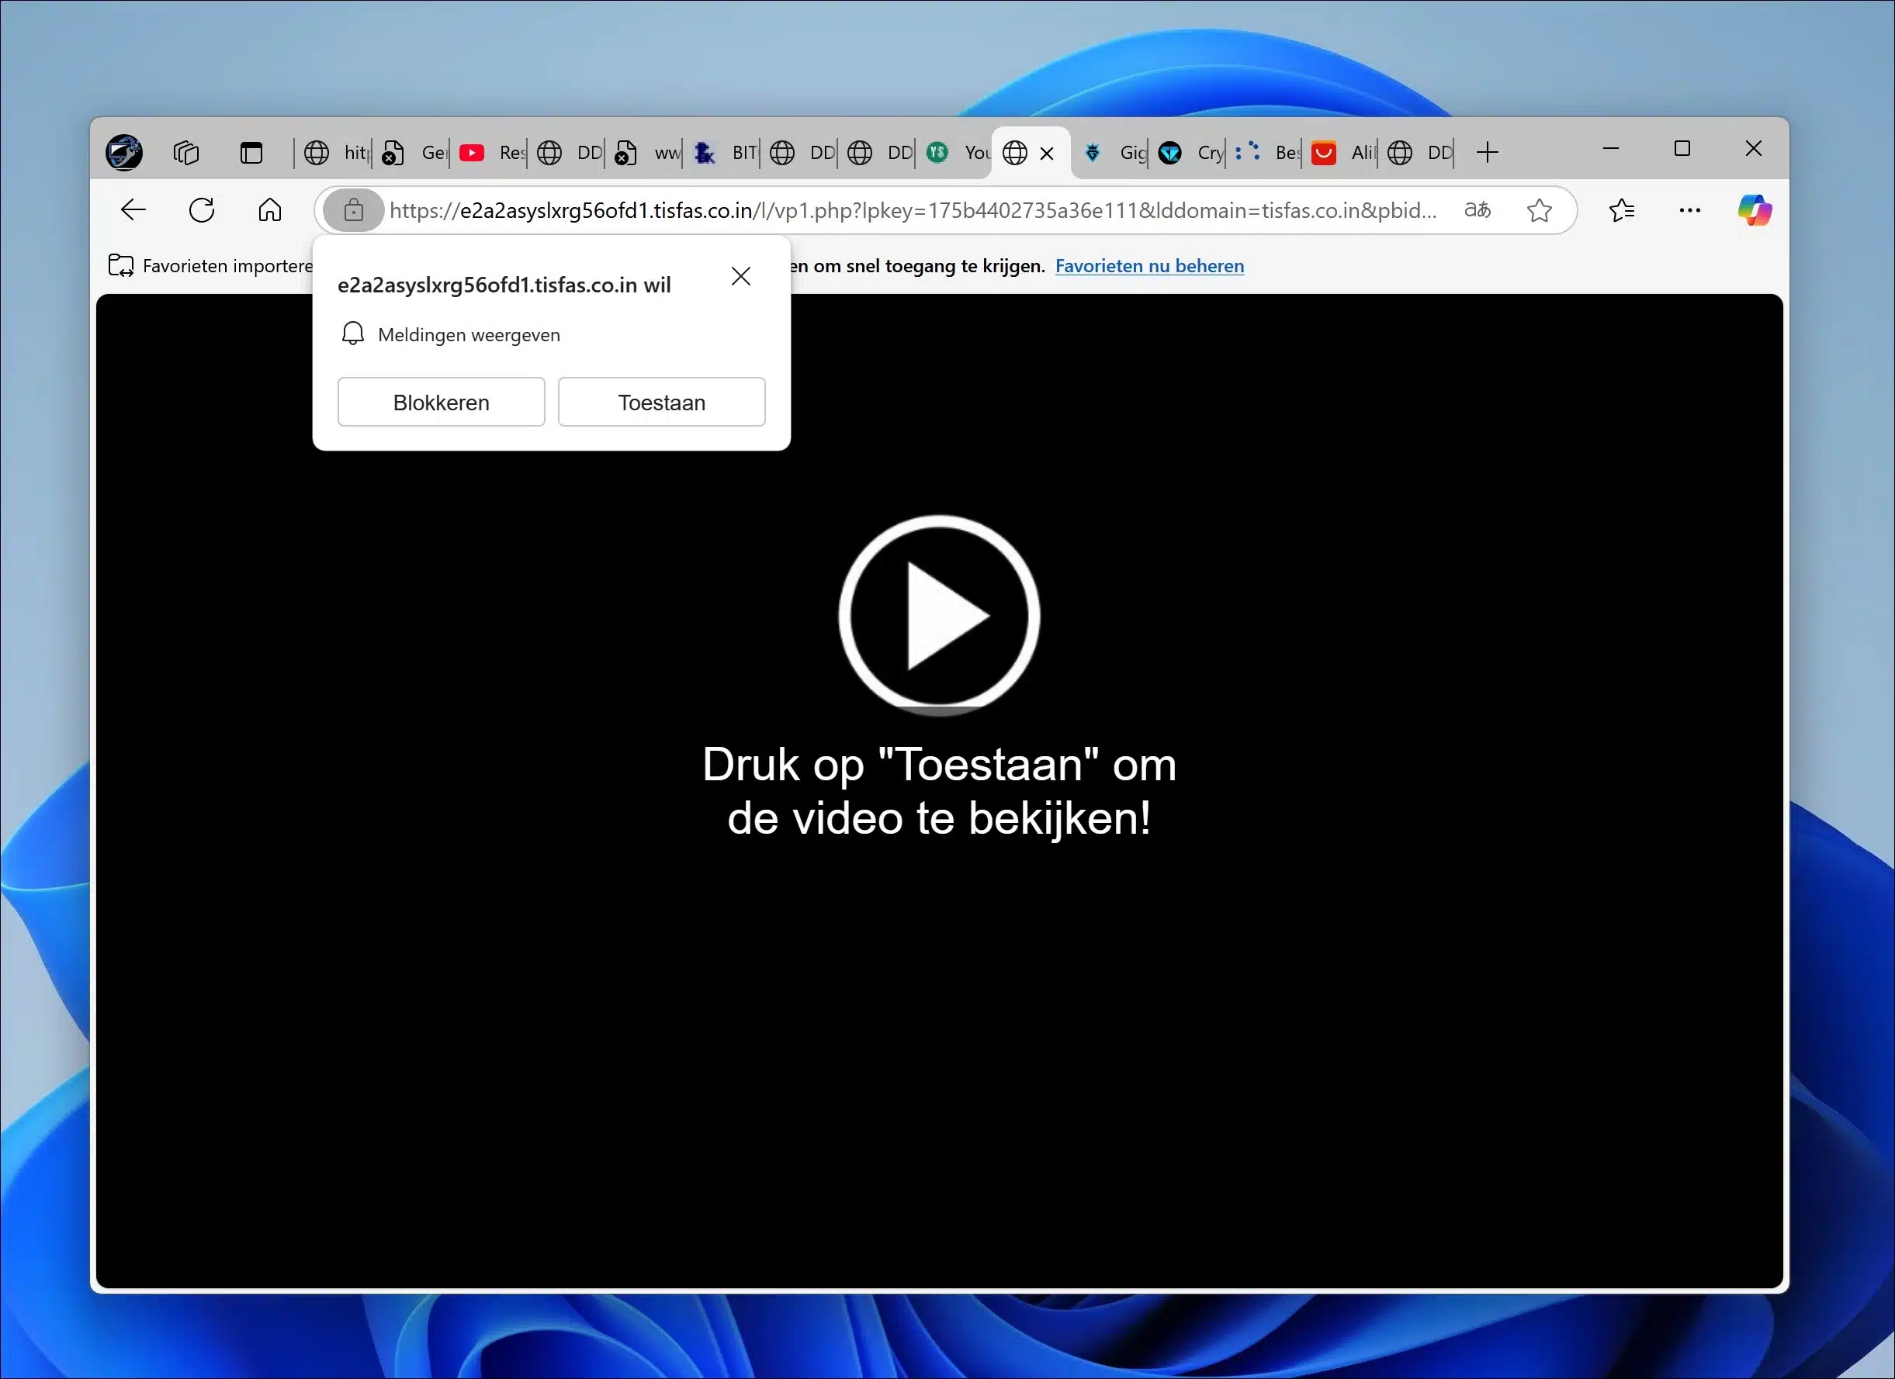The image size is (1895, 1379).
Task: Open a new tab with plus button
Action: point(1488,153)
